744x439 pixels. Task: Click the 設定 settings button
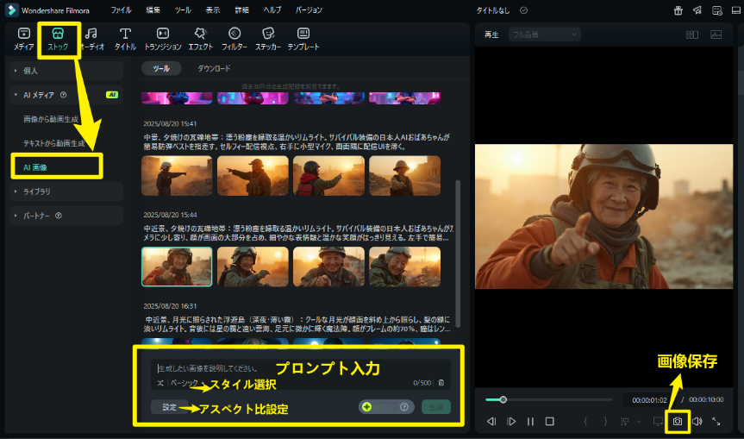coord(169,407)
